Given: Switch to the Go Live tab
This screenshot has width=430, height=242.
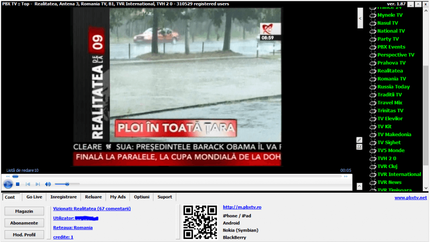Looking at the screenshot, I should (34, 197).
